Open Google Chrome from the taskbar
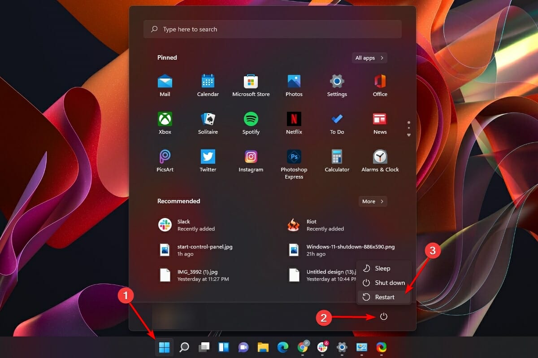 point(303,347)
